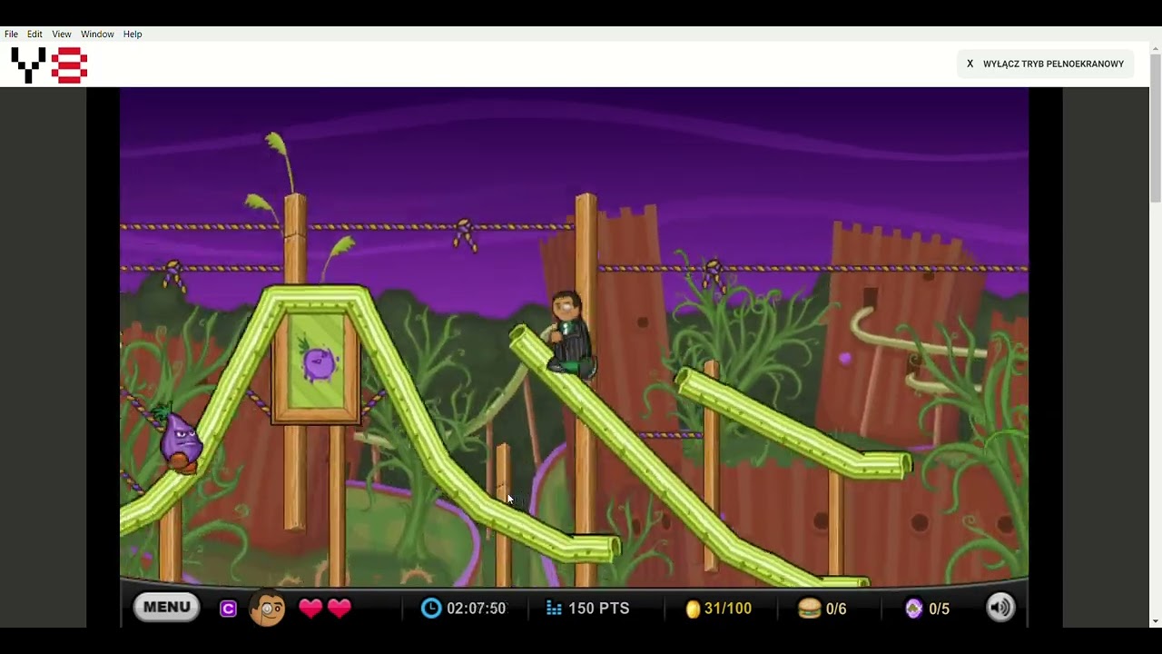
Task: Click the 31/100 coin counter
Action: [x=728, y=609]
